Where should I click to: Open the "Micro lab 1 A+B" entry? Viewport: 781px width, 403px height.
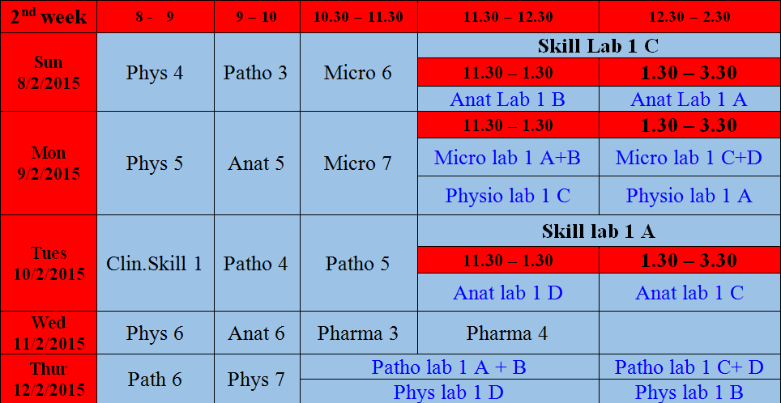[508, 158]
